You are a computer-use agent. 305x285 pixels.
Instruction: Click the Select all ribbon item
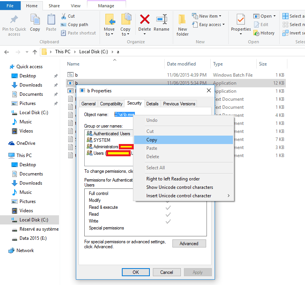(294, 16)
